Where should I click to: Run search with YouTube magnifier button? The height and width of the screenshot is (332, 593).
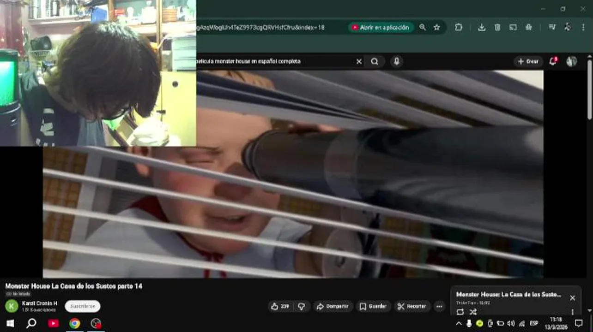click(375, 61)
